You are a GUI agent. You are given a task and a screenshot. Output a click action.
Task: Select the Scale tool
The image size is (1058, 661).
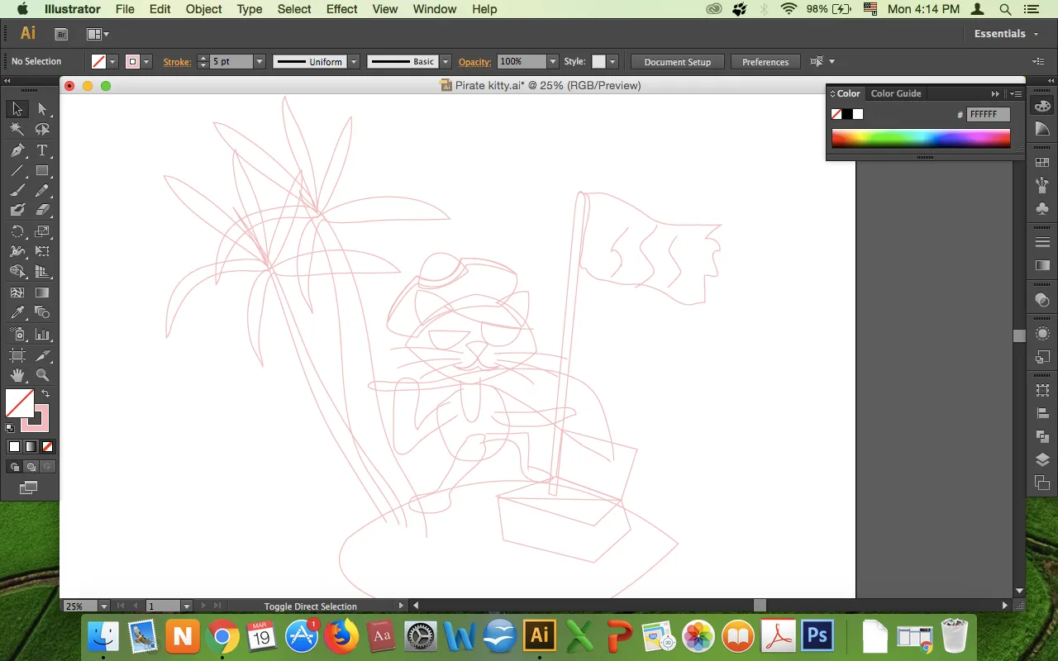[x=43, y=231]
